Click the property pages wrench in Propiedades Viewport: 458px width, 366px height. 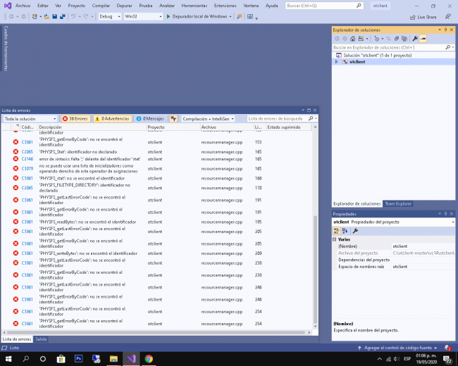tap(355, 231)
